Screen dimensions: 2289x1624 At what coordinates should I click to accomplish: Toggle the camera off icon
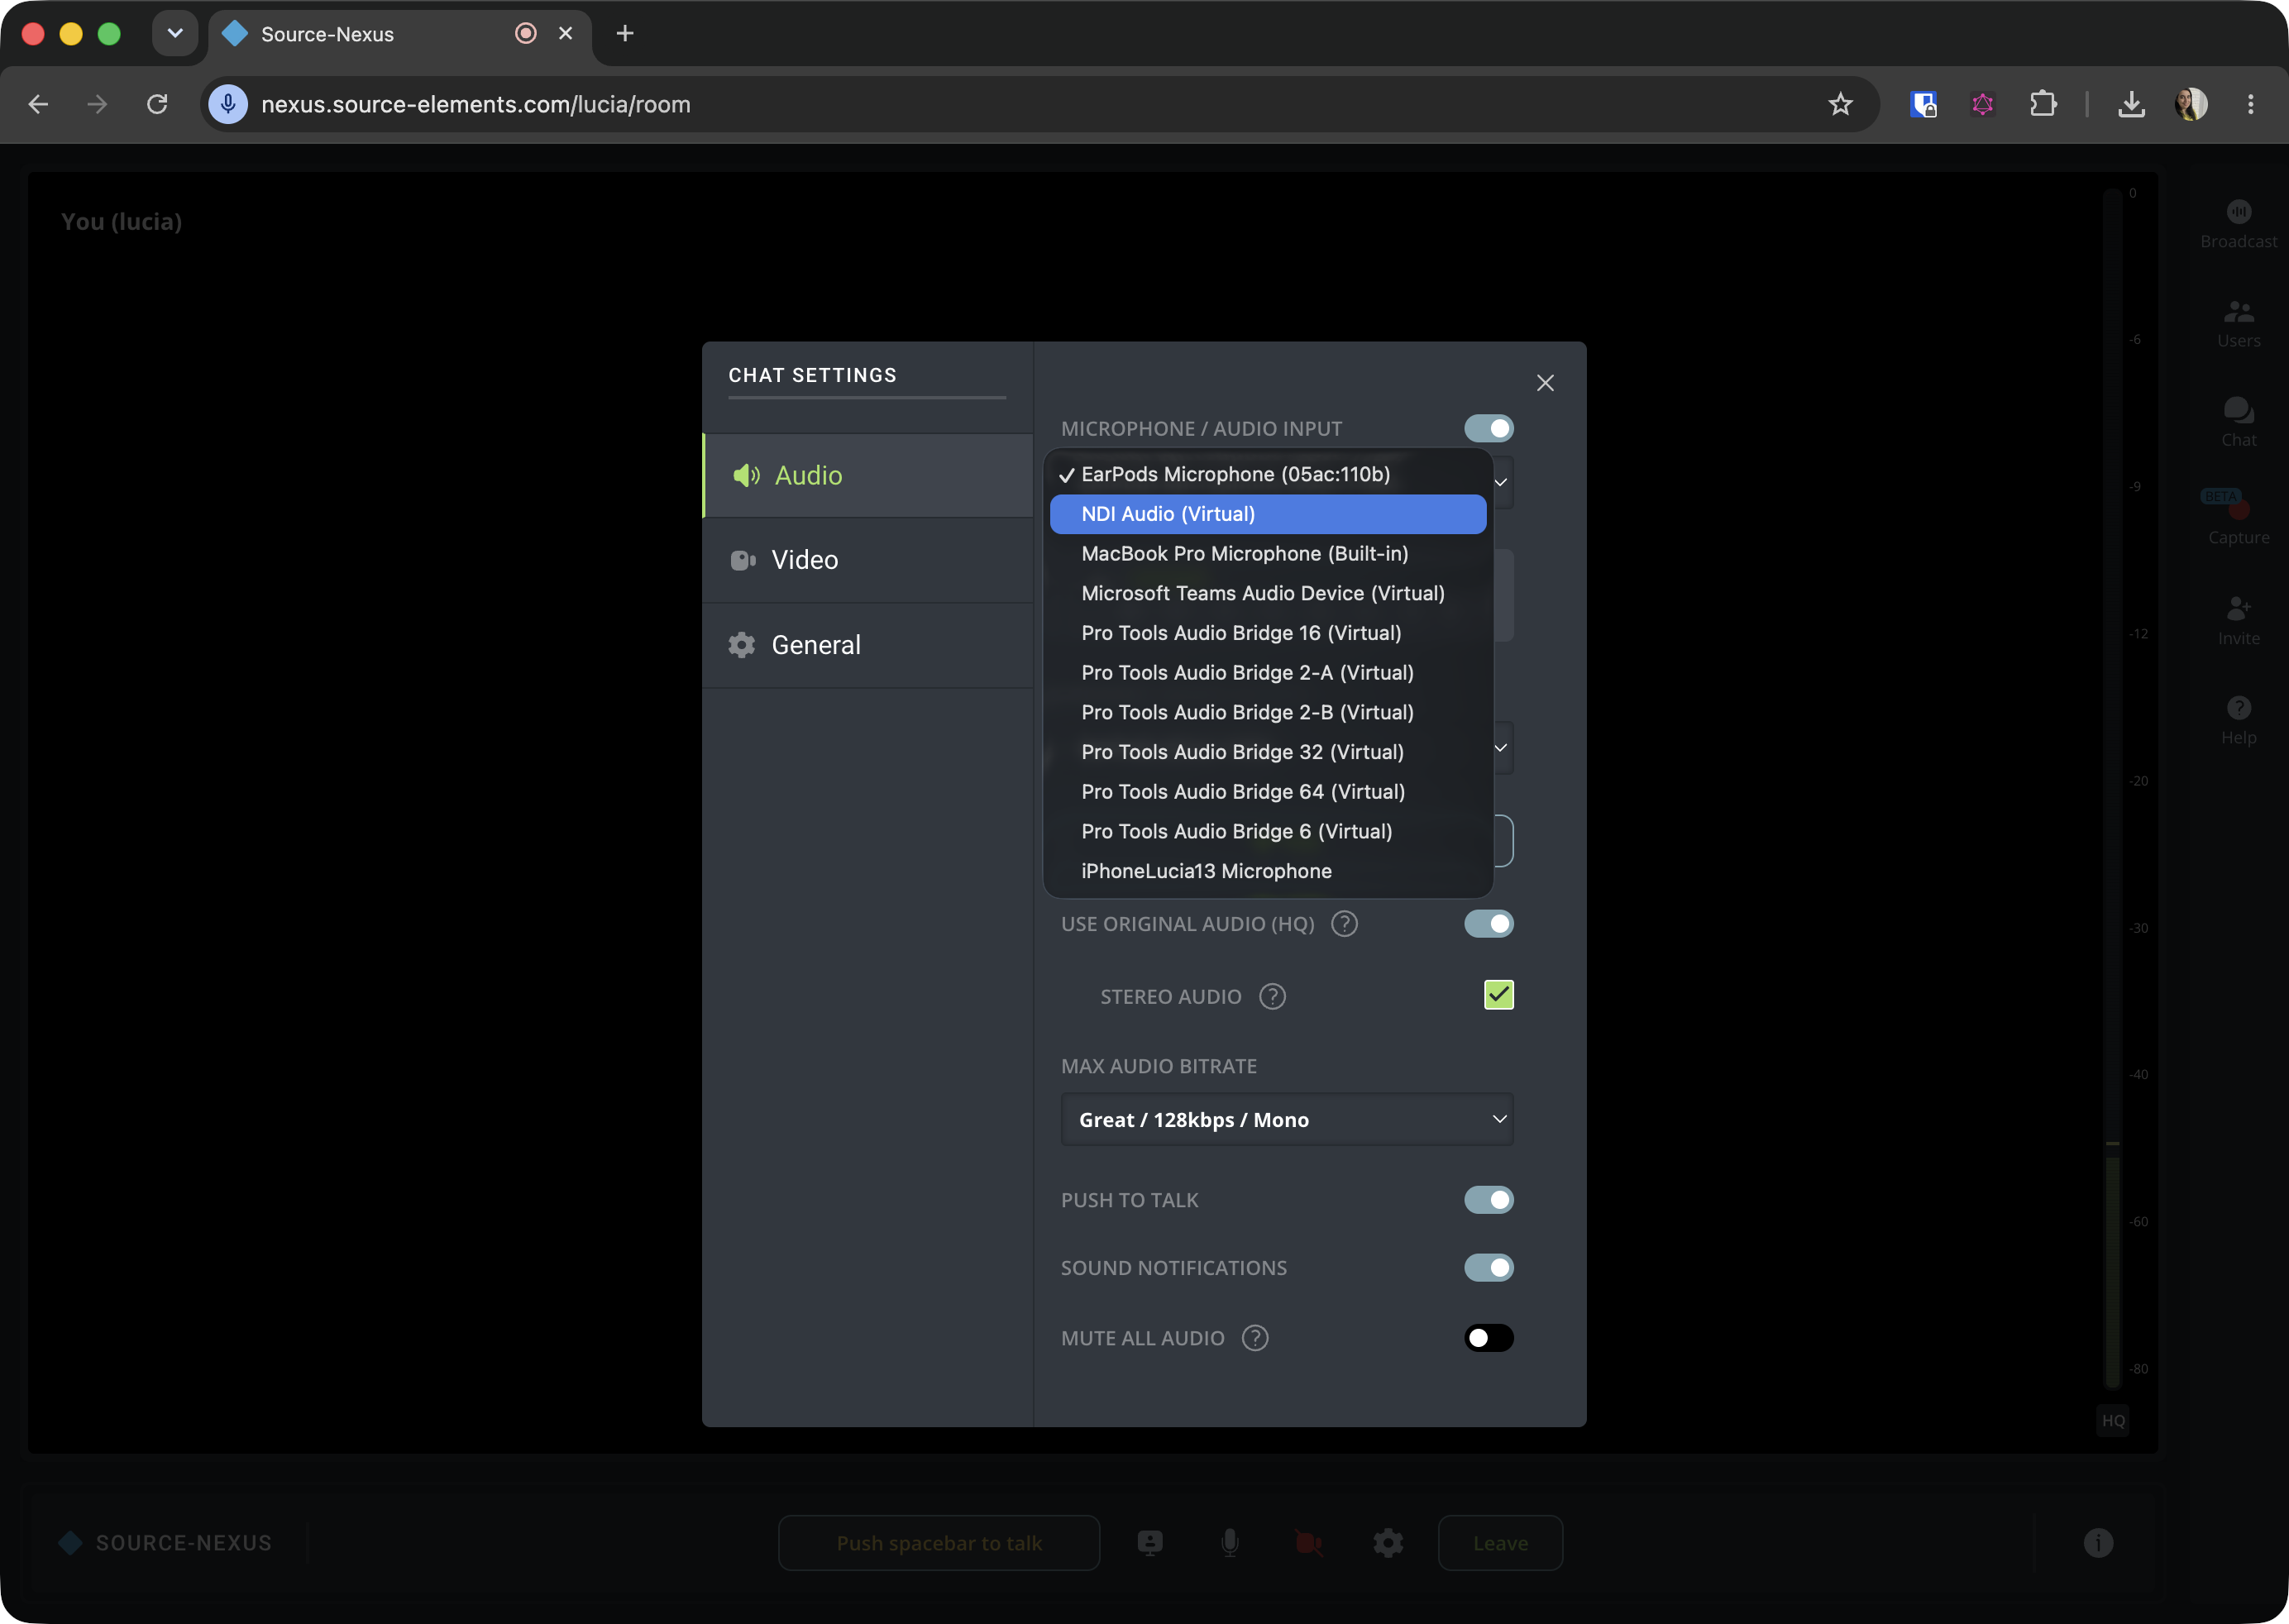1309,1543
